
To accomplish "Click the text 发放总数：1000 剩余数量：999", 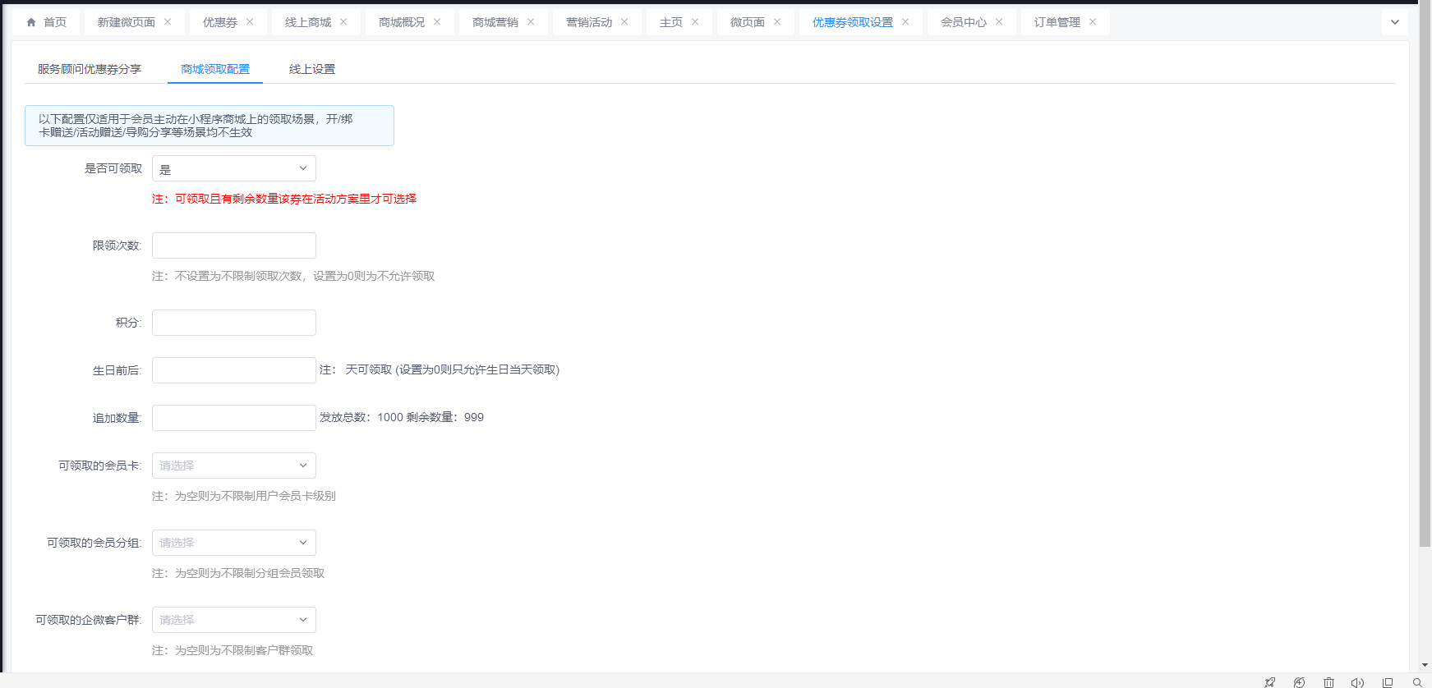I will coord(402,417).
